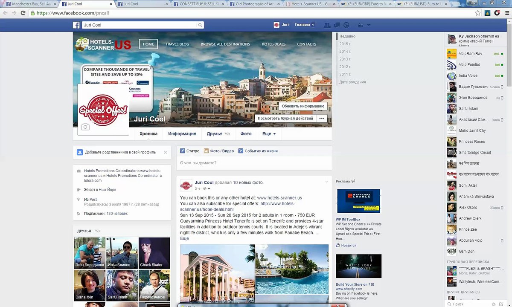
Task: Jump to 2015 г. in timeline
Action: [x=345, y=44]
